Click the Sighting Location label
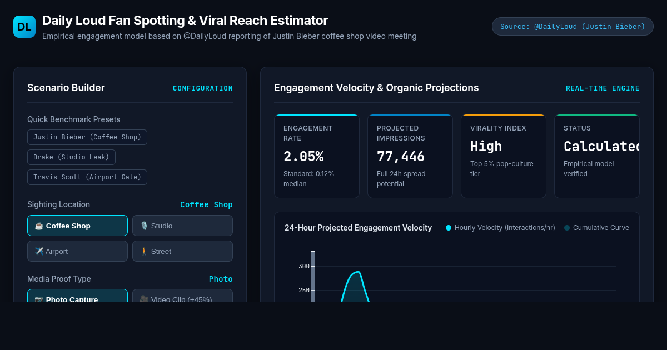This screenshot has width=667, height=350. pyautogui.click(x=58, y=204)
